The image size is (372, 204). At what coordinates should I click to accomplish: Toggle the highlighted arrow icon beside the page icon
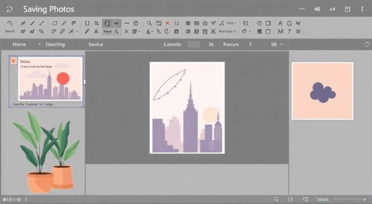point(116,23)
